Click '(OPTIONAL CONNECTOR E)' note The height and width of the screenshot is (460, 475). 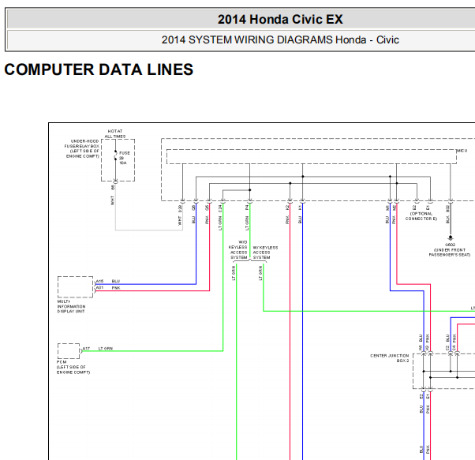(x=421, y=216)
